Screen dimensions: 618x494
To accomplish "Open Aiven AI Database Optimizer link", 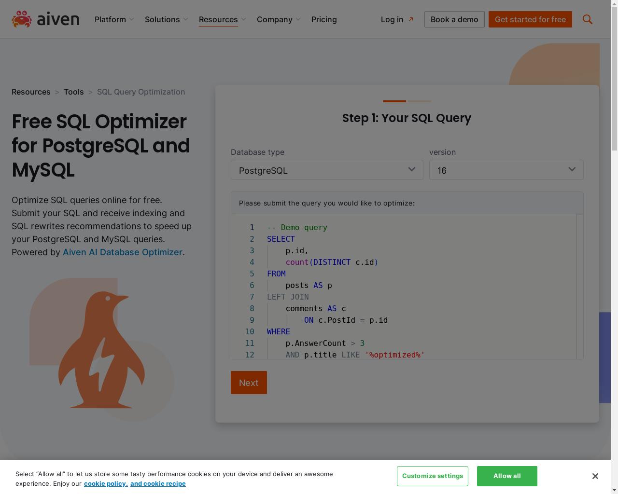I will tap(123, 252).
